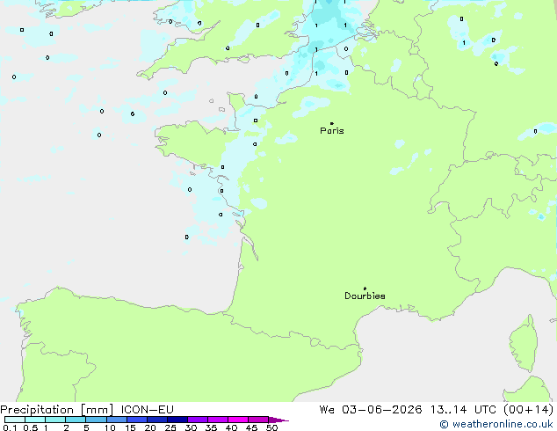The image size is (557, 431).
Task: Click the '13..14 UTC' time text
Action: tap(464, 410)
